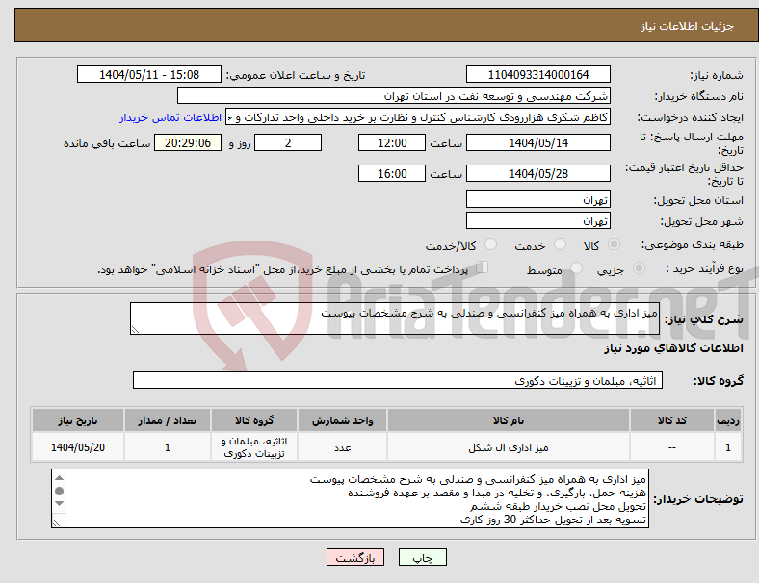Click the general need description text area
Screen dimensions: 759x583
[x=395, y=318]
